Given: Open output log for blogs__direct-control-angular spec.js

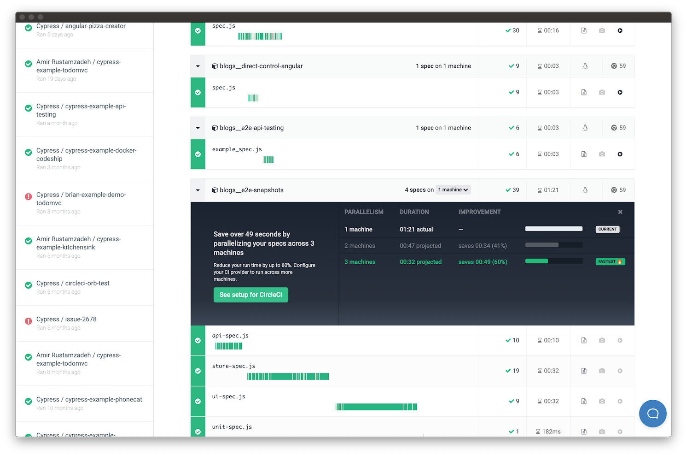Looking at the screenshot, I should click(x=584, y=93).
